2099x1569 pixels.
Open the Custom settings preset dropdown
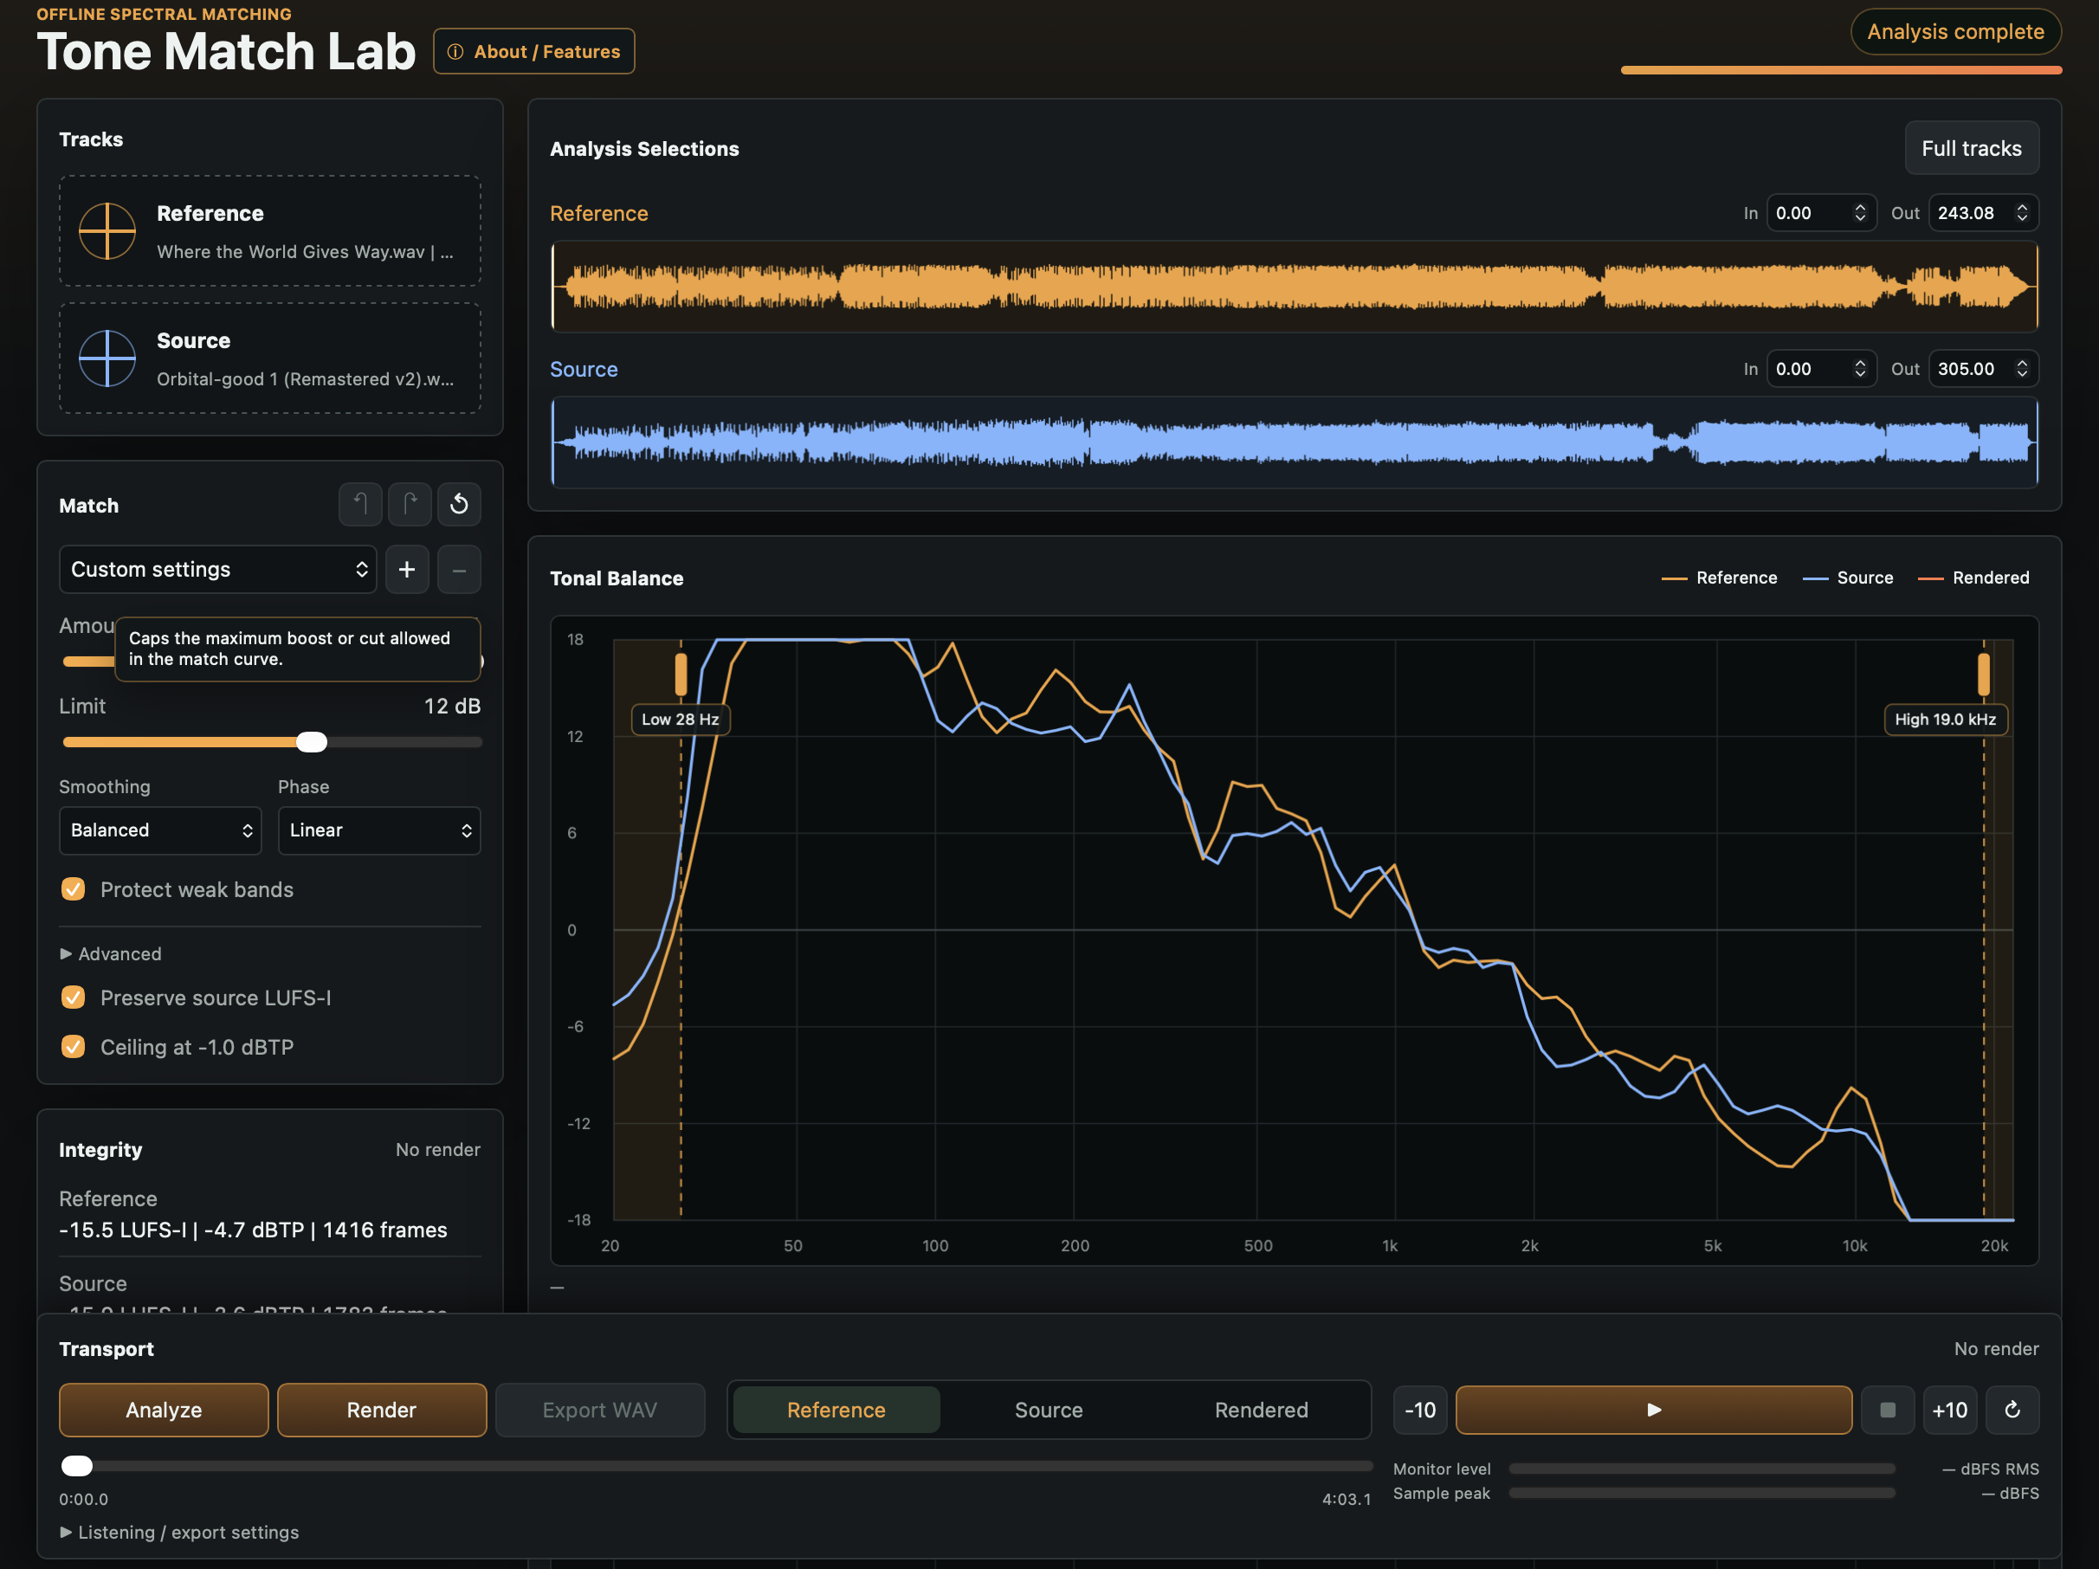tap(218, 569)
